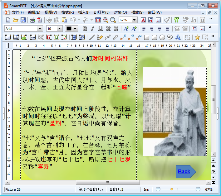Expand the object toolbar overflow chevron
The width and height of the screenshot is (221, 196).
(x=213, y=36)
